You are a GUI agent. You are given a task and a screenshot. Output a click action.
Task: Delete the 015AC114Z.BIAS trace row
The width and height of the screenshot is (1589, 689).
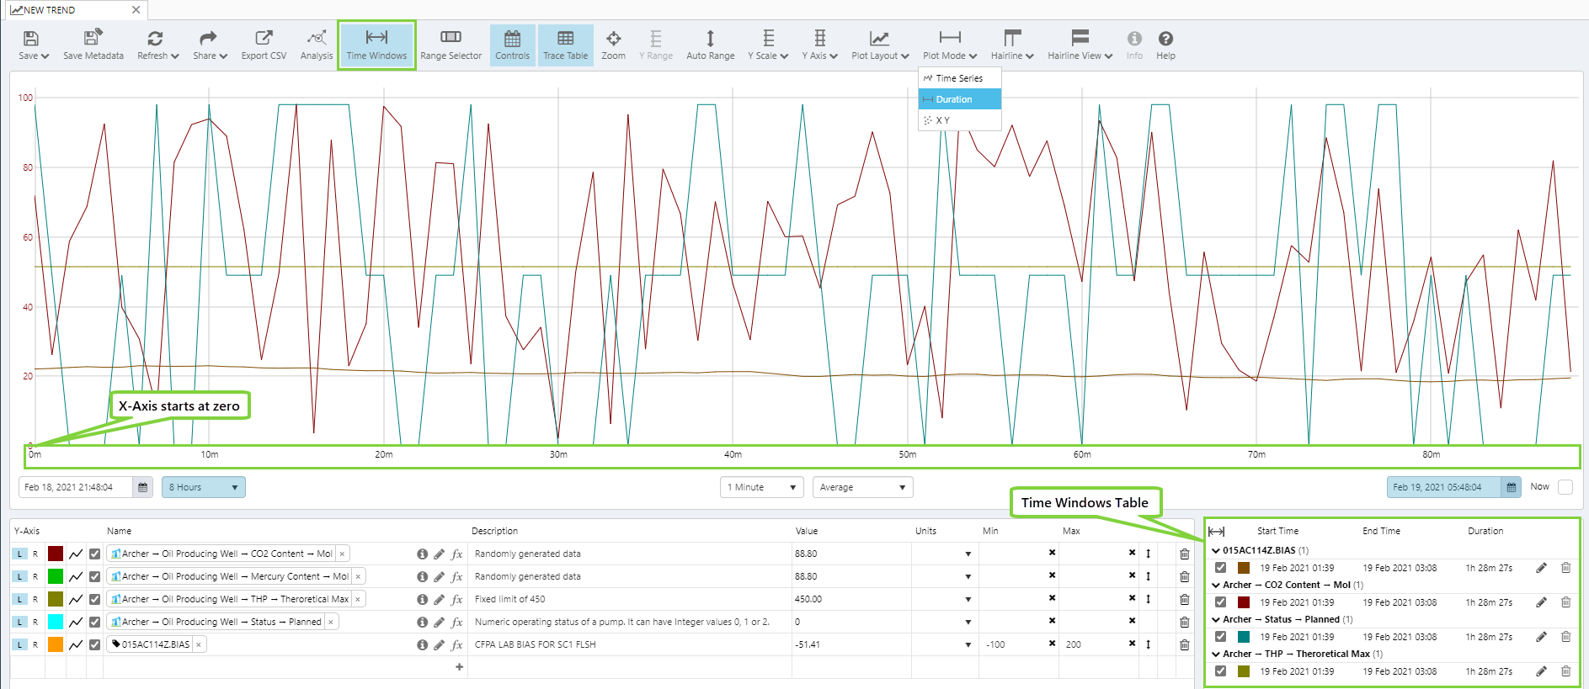[1184, 645]
